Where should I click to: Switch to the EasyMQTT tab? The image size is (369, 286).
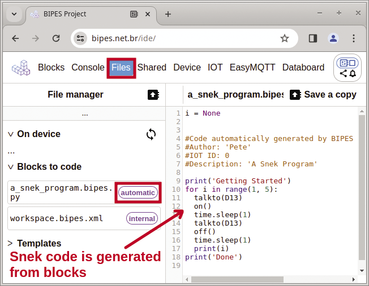click(252, 68)
